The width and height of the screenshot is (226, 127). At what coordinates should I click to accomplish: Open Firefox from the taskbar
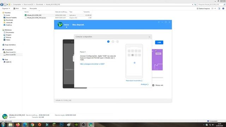pyautogui.click(x=18, y=125)
